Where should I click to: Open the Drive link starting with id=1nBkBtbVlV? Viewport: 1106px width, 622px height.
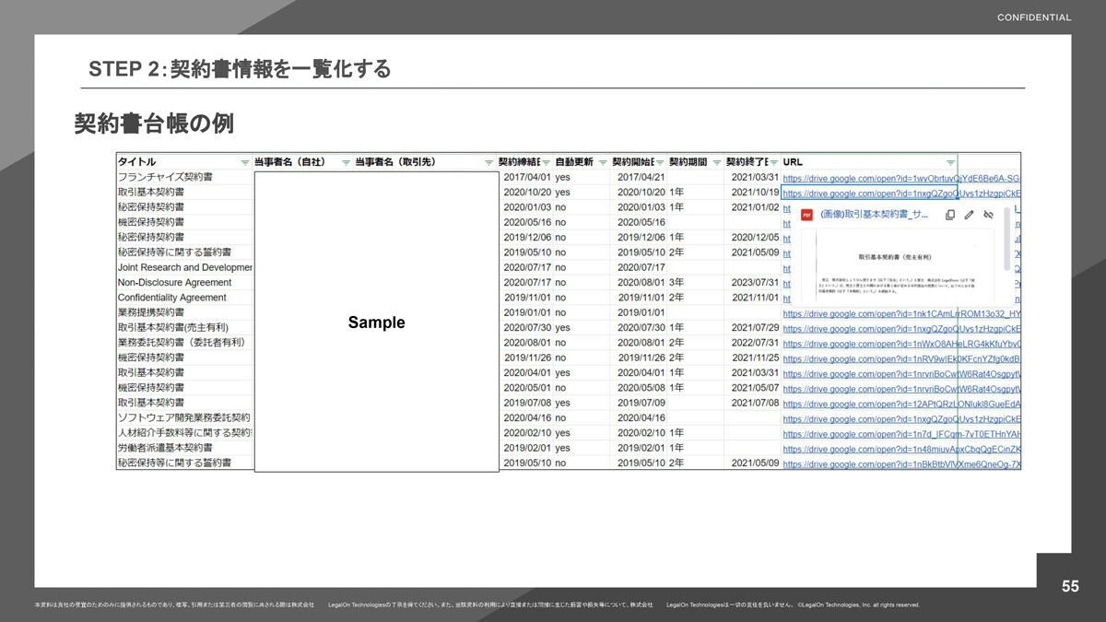click(x=901, y=464)
